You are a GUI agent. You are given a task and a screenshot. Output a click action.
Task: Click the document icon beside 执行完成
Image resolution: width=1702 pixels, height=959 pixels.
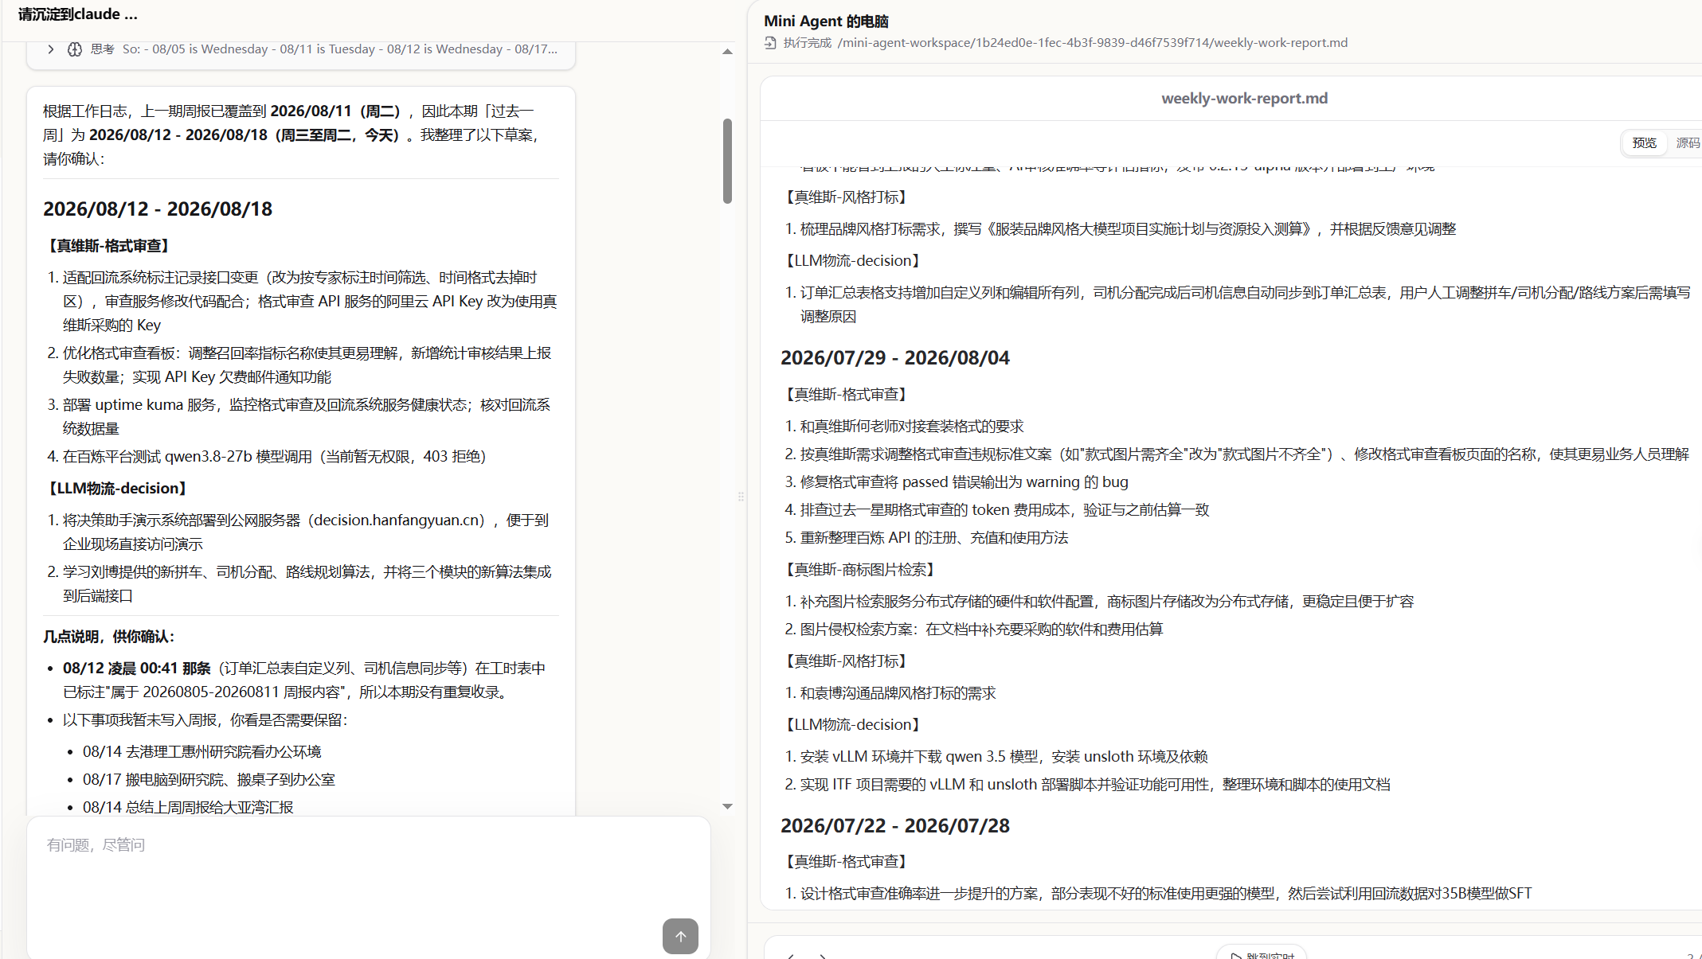(770, 43)
